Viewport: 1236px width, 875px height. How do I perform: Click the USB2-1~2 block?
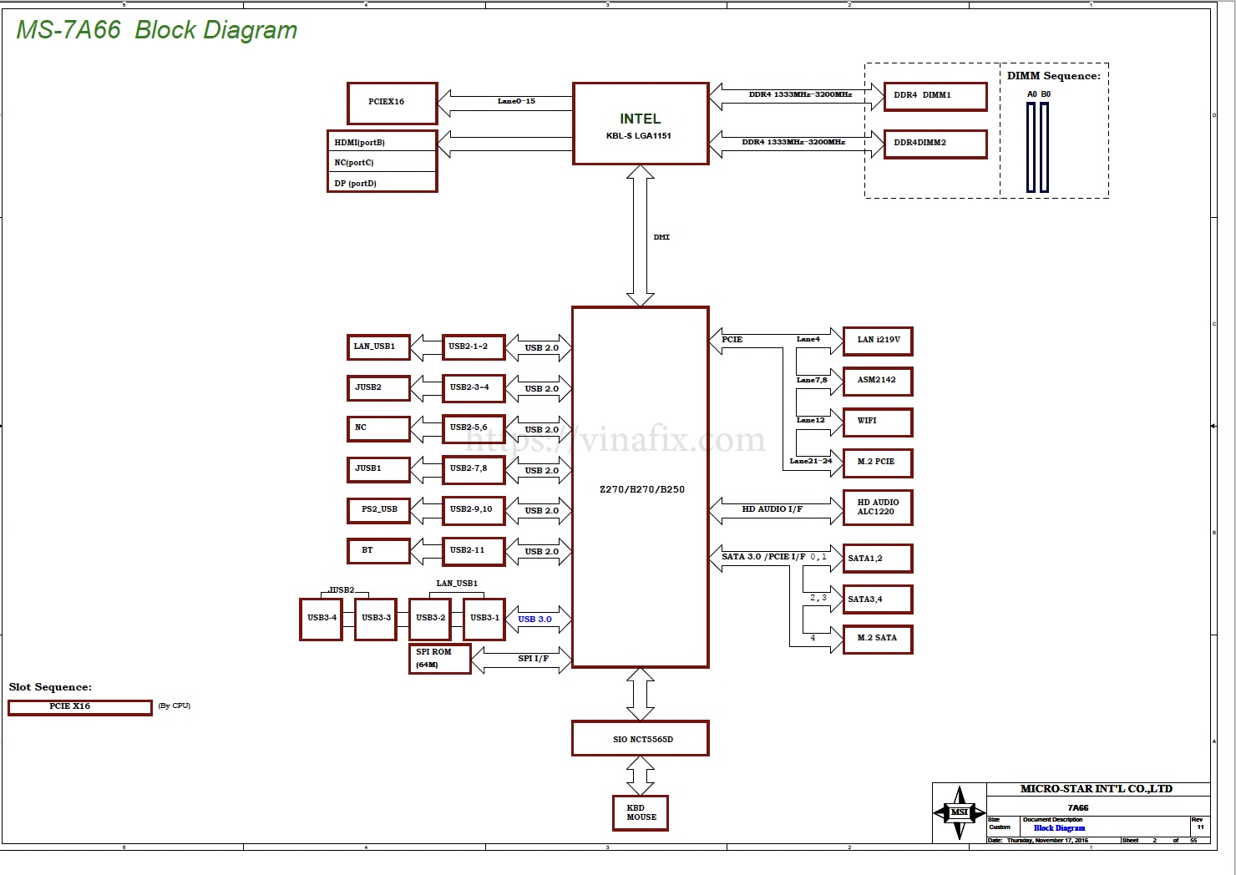pyautogui.click(x=474, y=346)
